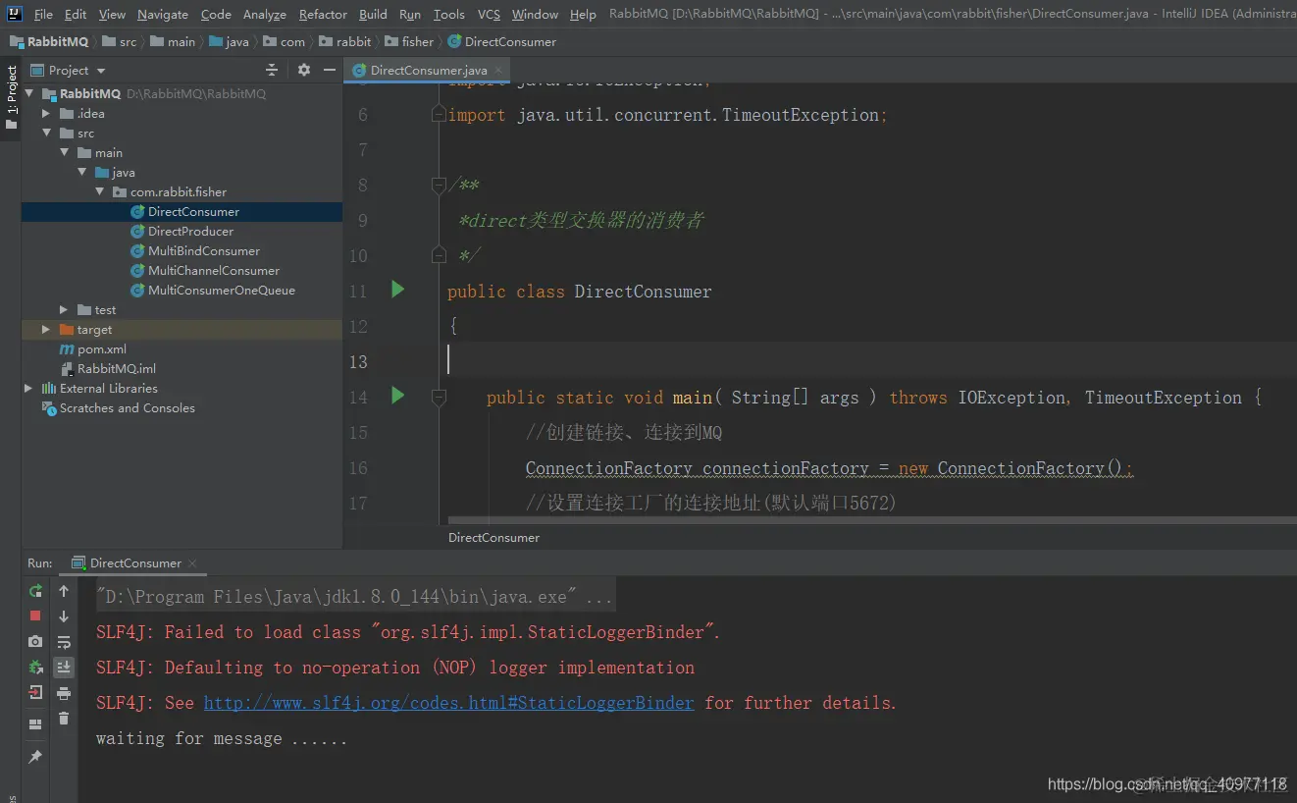Toggle the 1: Project tool window stripe button

coord(11,98)
